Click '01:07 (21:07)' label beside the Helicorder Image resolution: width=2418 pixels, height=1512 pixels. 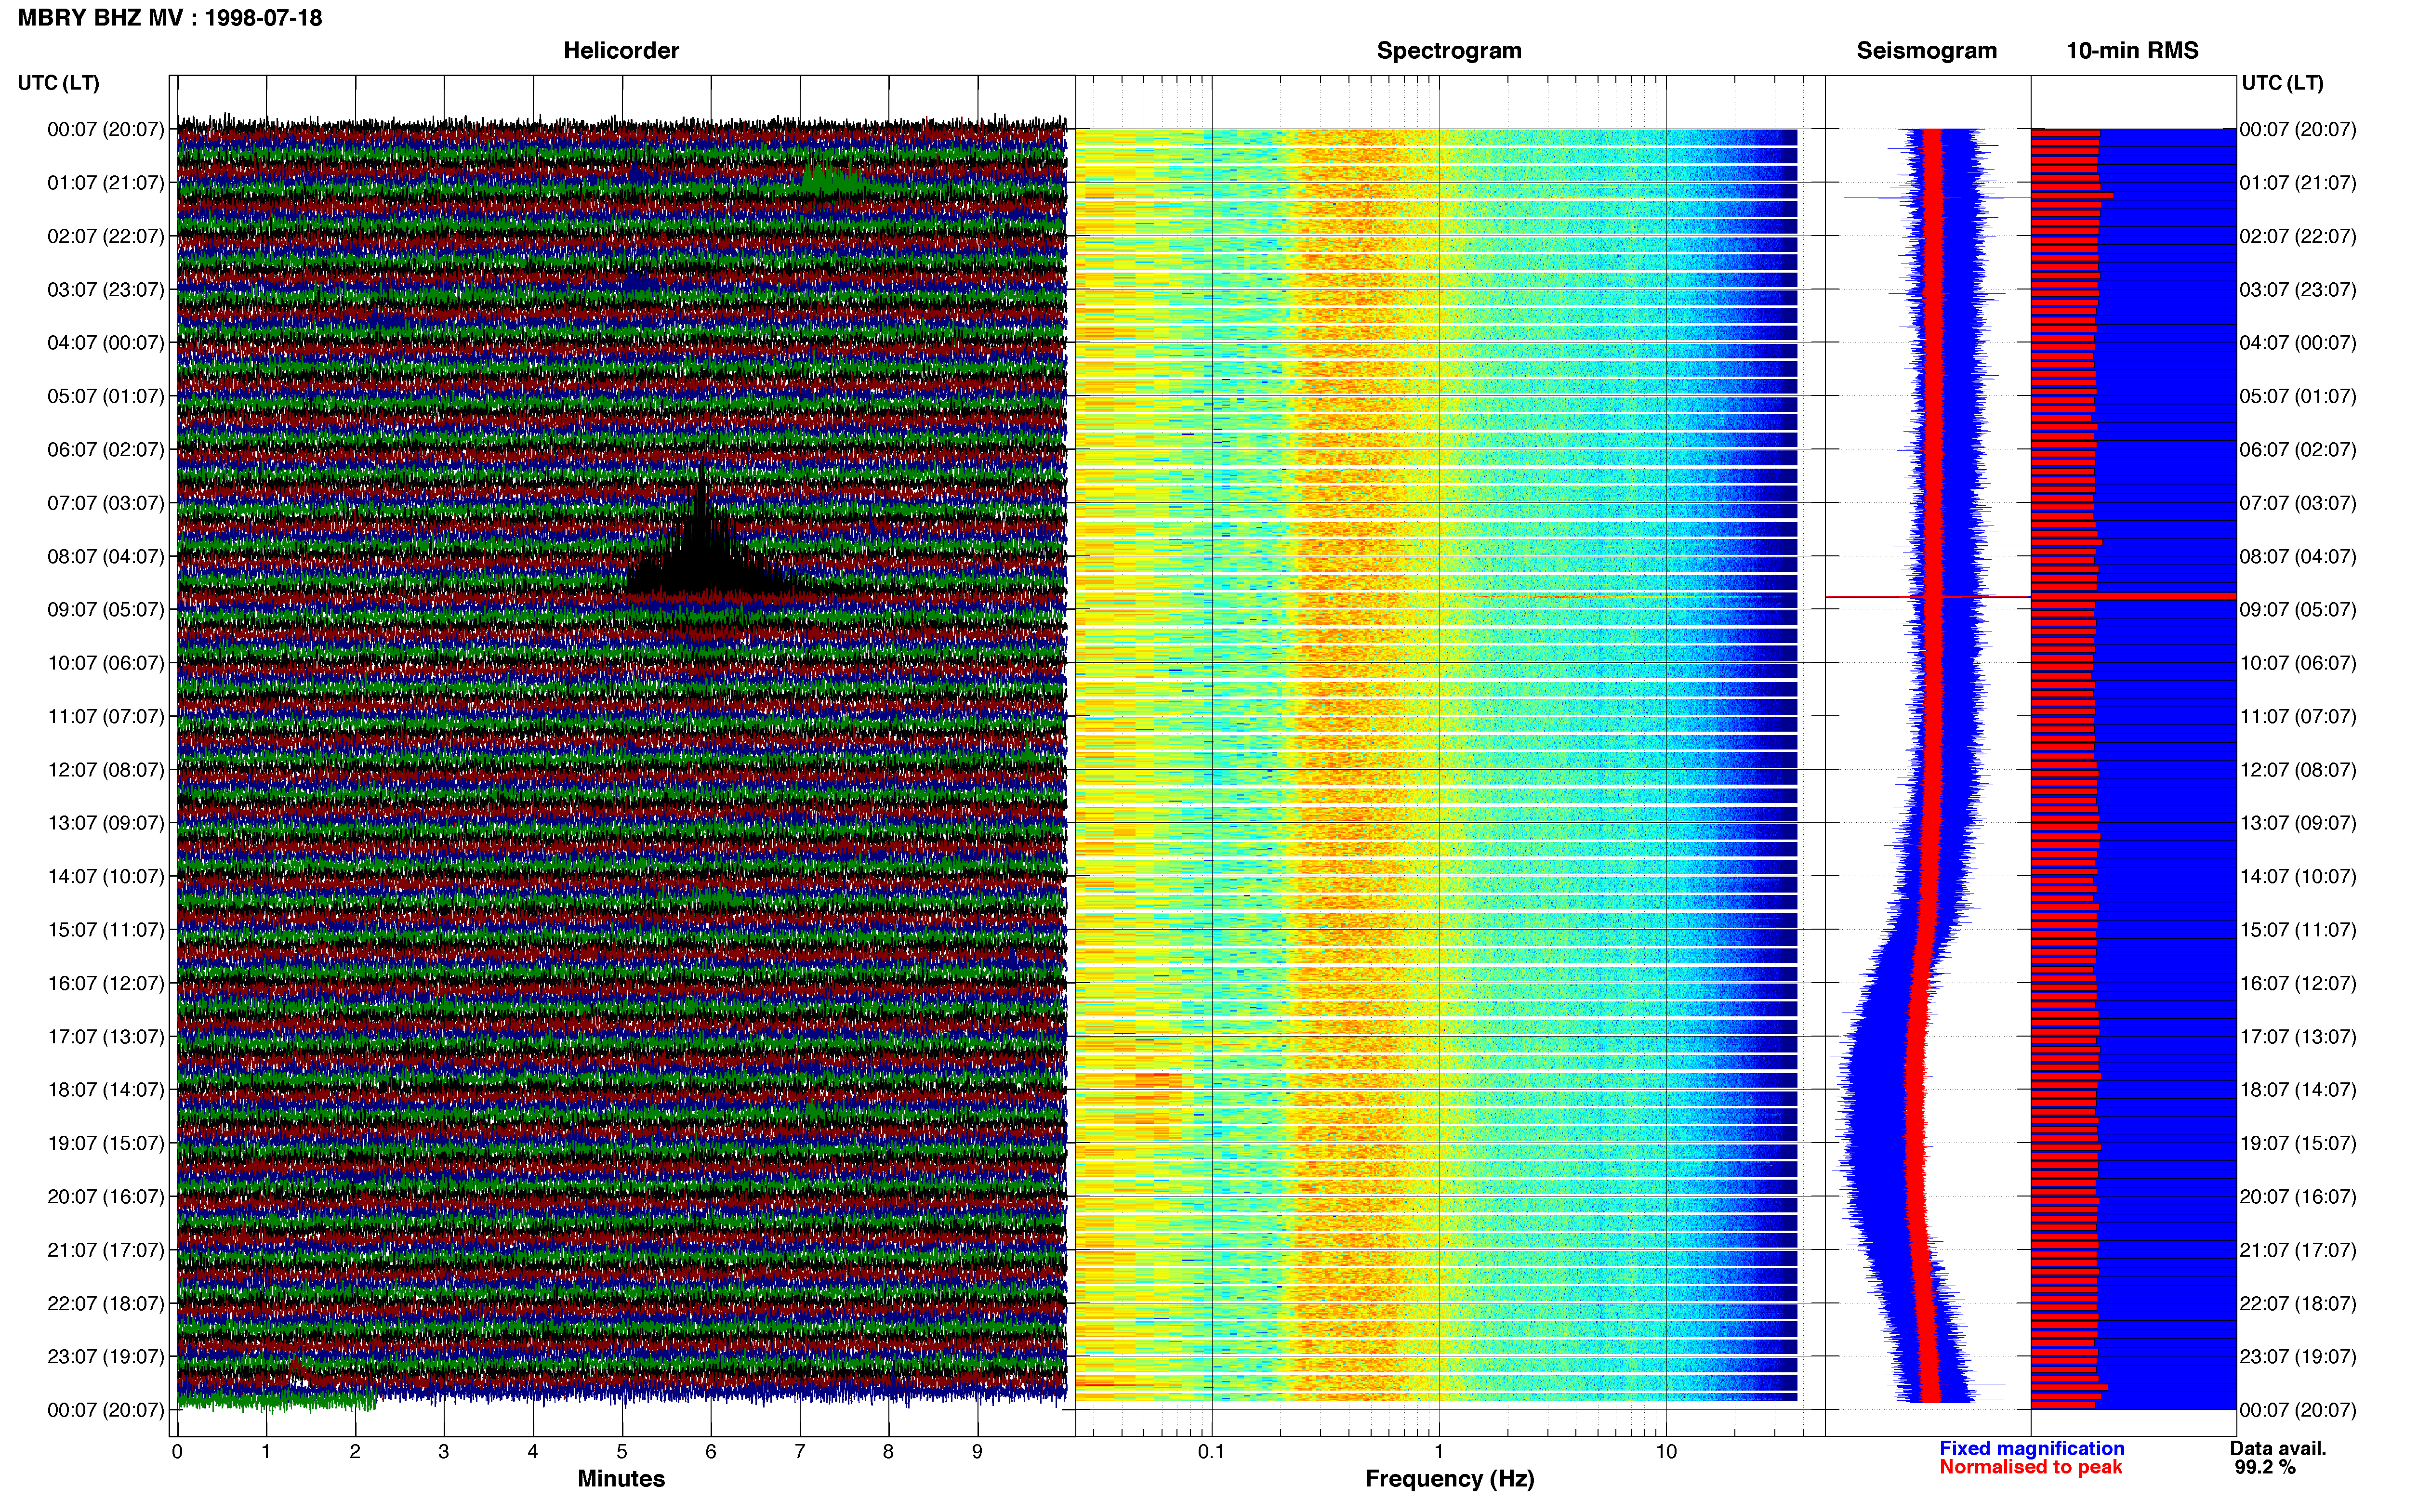tap(105, 183)
